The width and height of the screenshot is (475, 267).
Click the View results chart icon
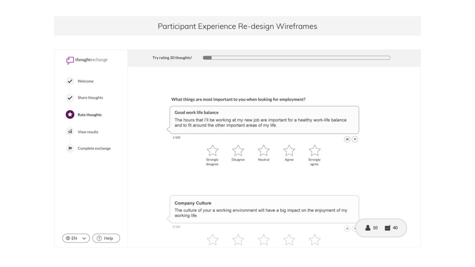tap(70, 131)
